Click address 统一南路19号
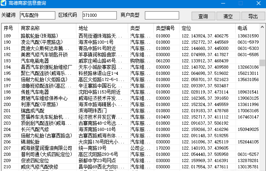The image size is (266, 171). pos(92,148)
